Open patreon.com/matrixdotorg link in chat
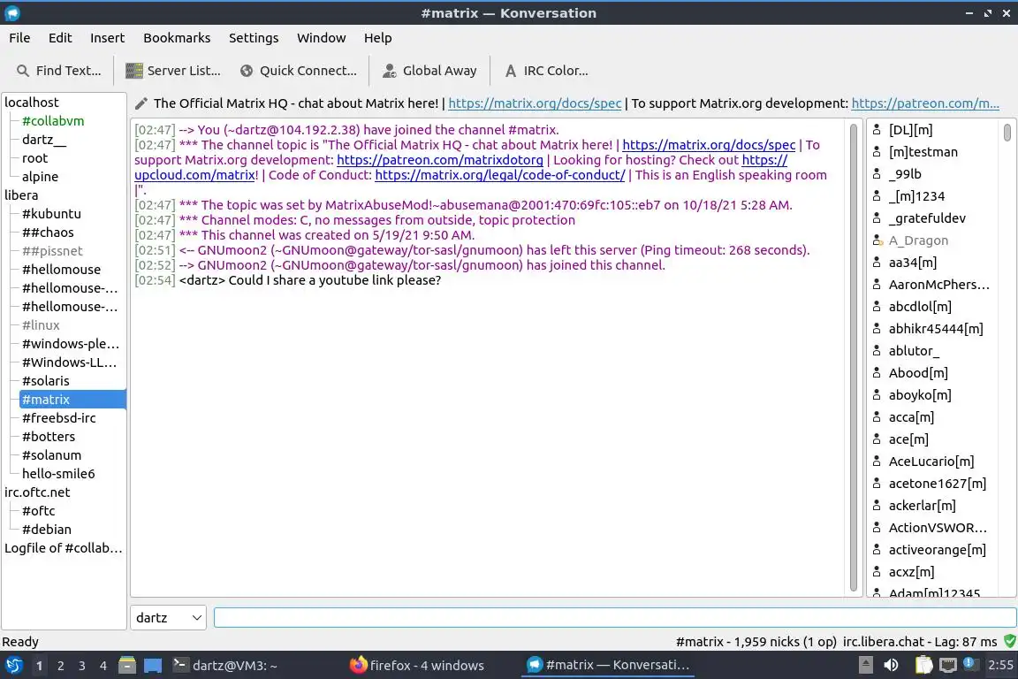1018x679 pixels. pos(439,160)
